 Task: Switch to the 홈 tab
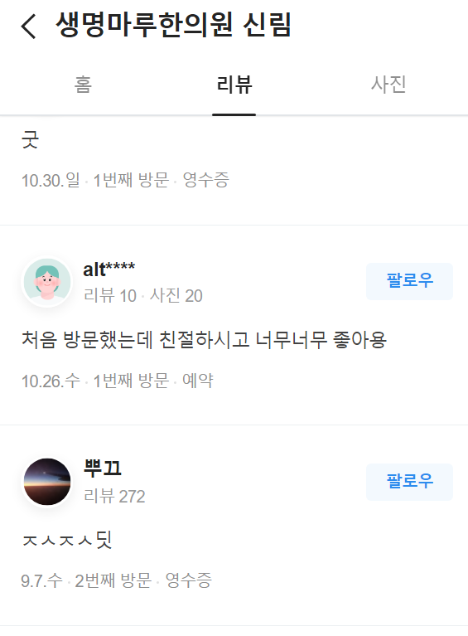(x=83, y=85)
